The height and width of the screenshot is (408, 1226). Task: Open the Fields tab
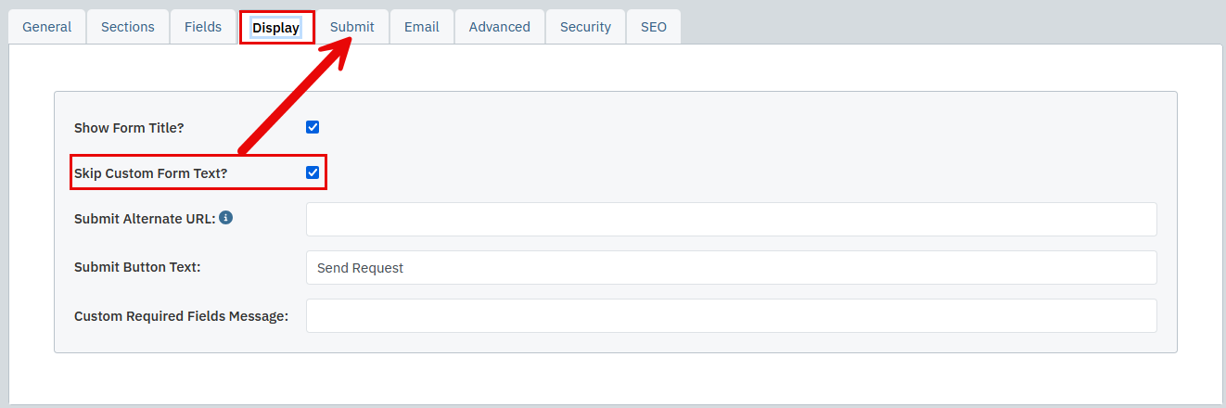click(x=203, y=27)
